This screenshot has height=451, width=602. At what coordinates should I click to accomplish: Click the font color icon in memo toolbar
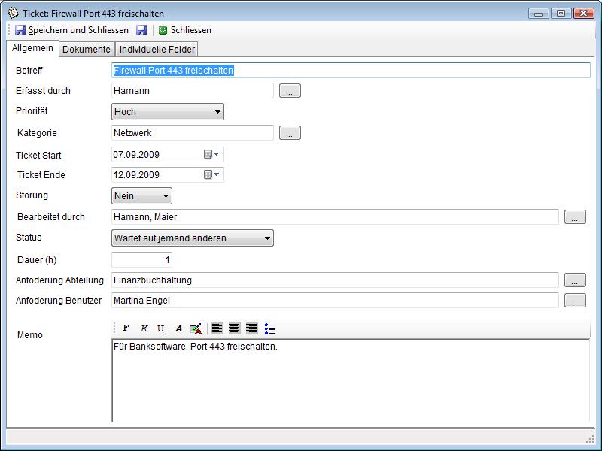click(196, 328)
